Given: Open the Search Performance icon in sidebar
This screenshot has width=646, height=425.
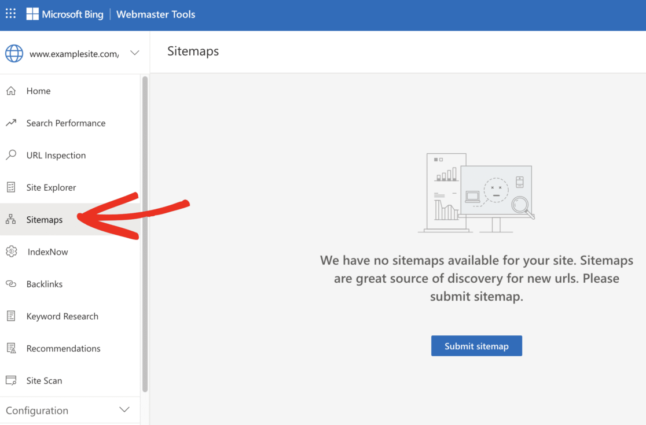Looking at the screenshot, I should point(13,123).
